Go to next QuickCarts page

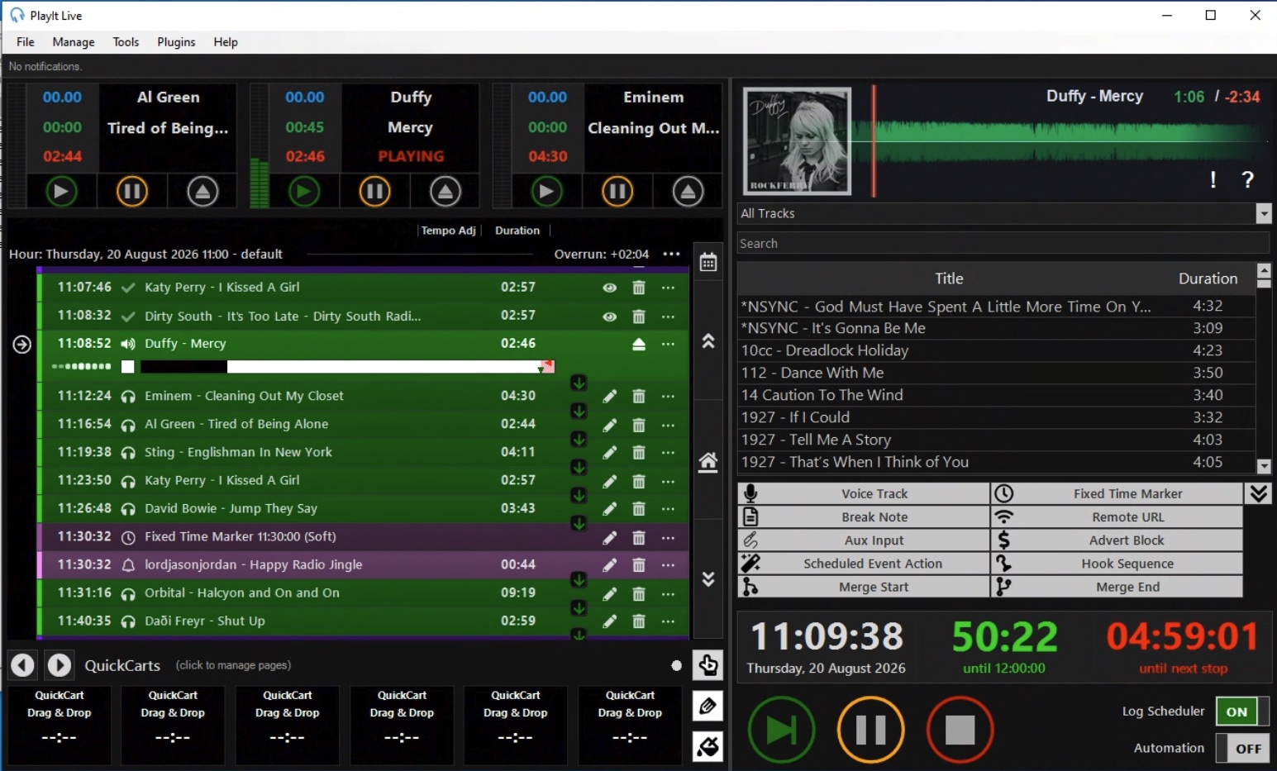(x=59, y=664)
